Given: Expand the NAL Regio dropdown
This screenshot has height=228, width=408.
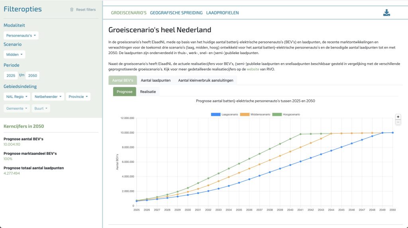Looking at the screenshot, I should click(x=17, y=97).
